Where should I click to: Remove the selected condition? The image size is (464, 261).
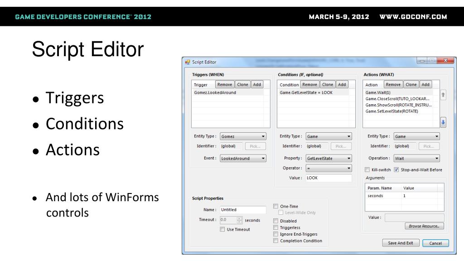point(309,84)
